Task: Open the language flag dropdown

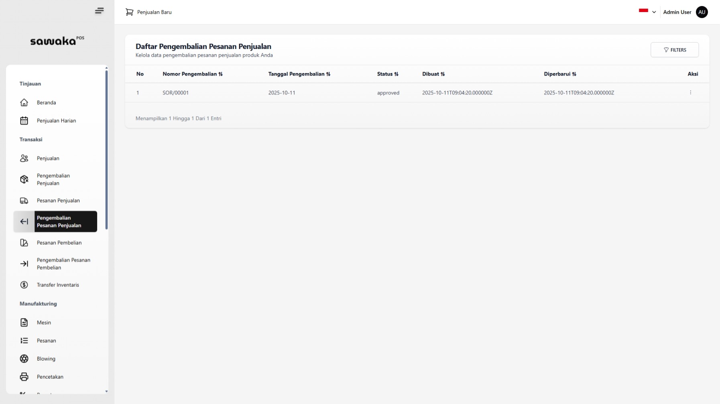Action: tap(647, 12)
